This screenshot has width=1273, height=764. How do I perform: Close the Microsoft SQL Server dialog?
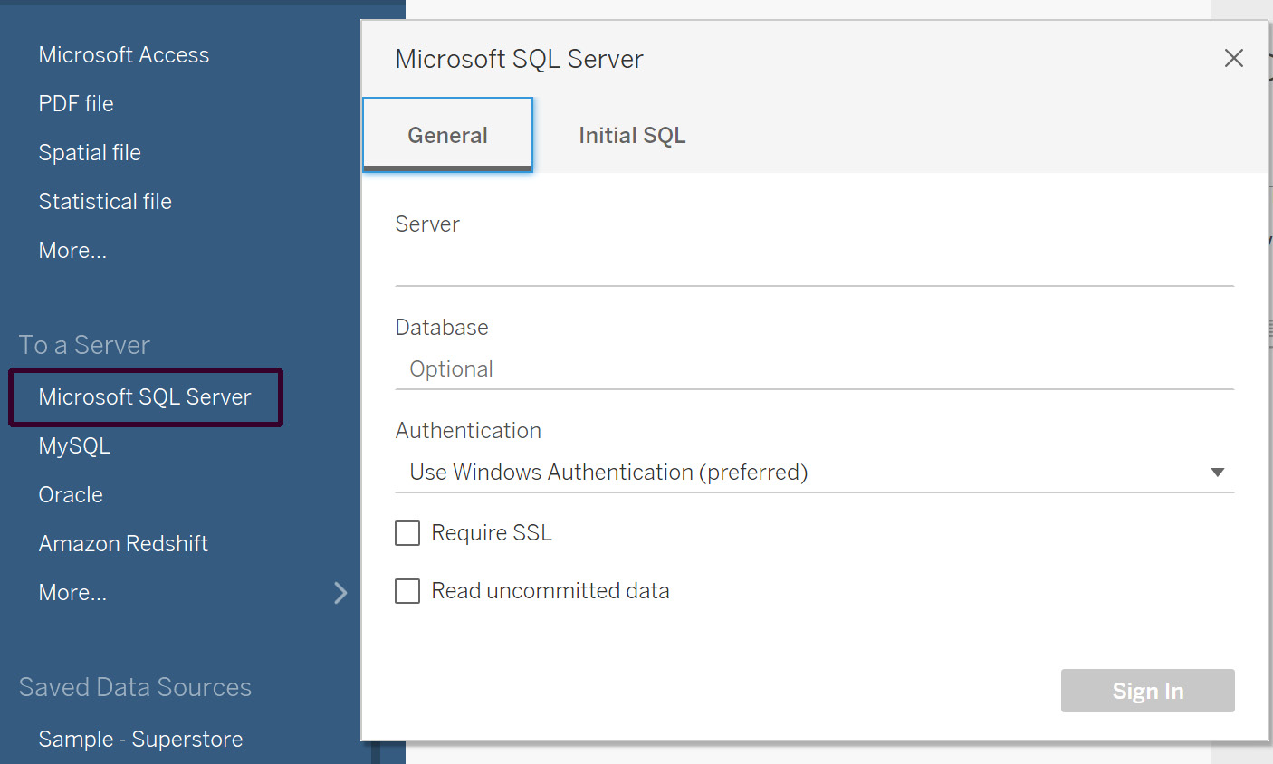1233,58
